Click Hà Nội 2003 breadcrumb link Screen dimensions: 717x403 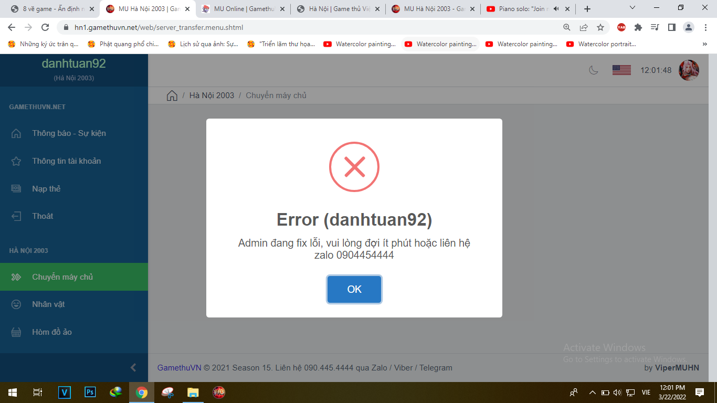coord(212,96)
